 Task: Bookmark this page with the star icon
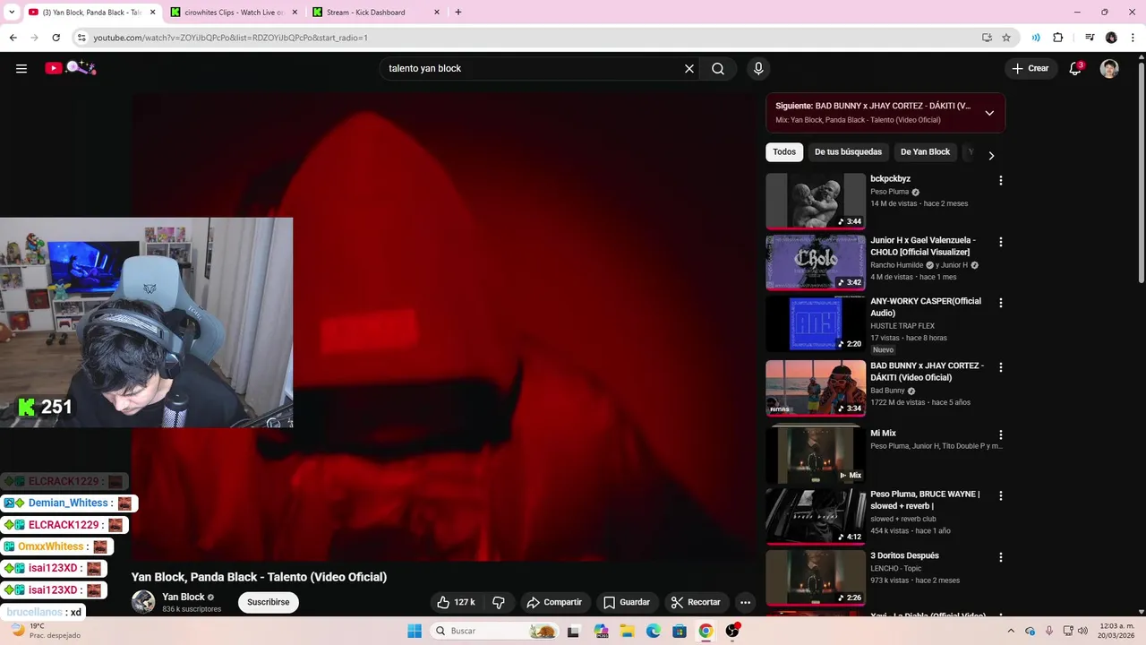pos(1006,38)
